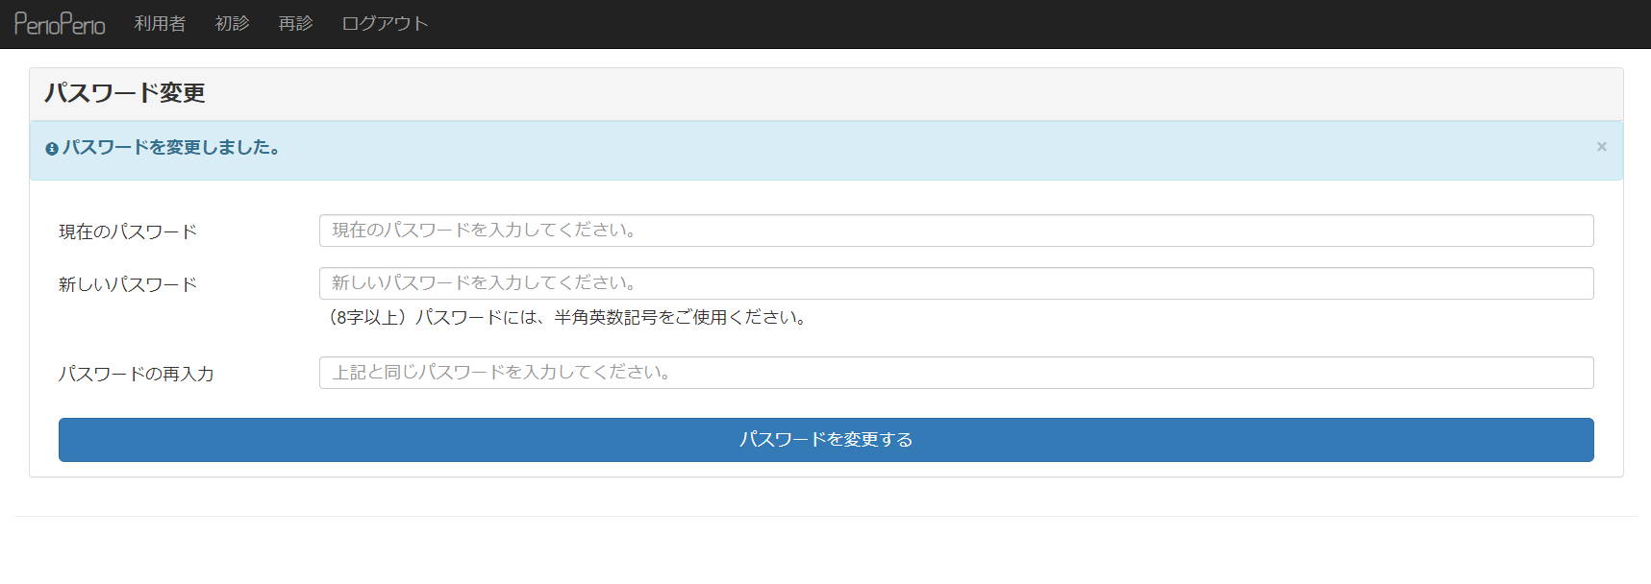Dismiss the password changed alert
The height and width of the screenshot is (584, 1651).
coord(1601,147)
